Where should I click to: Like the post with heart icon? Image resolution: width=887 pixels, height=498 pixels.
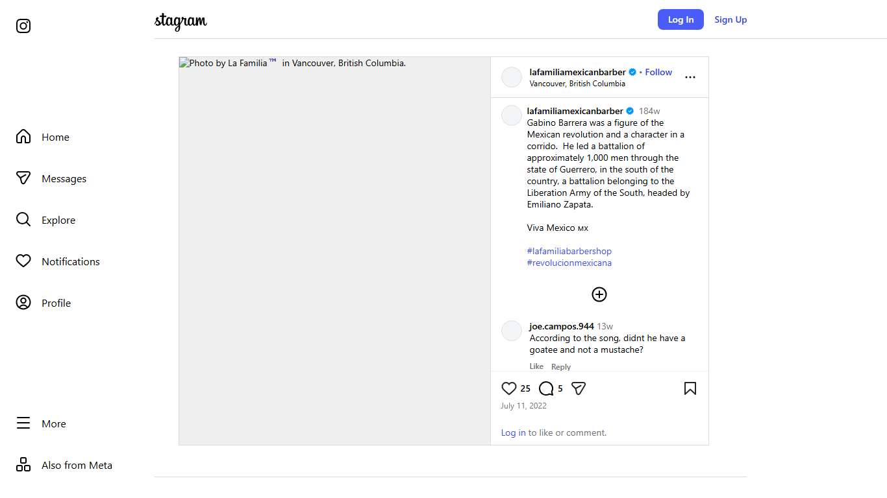tap(509, 388)
